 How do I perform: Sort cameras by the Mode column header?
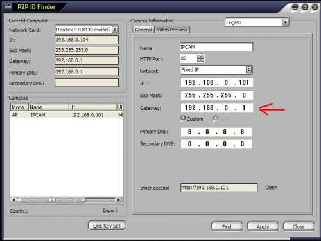click(19, 107)
